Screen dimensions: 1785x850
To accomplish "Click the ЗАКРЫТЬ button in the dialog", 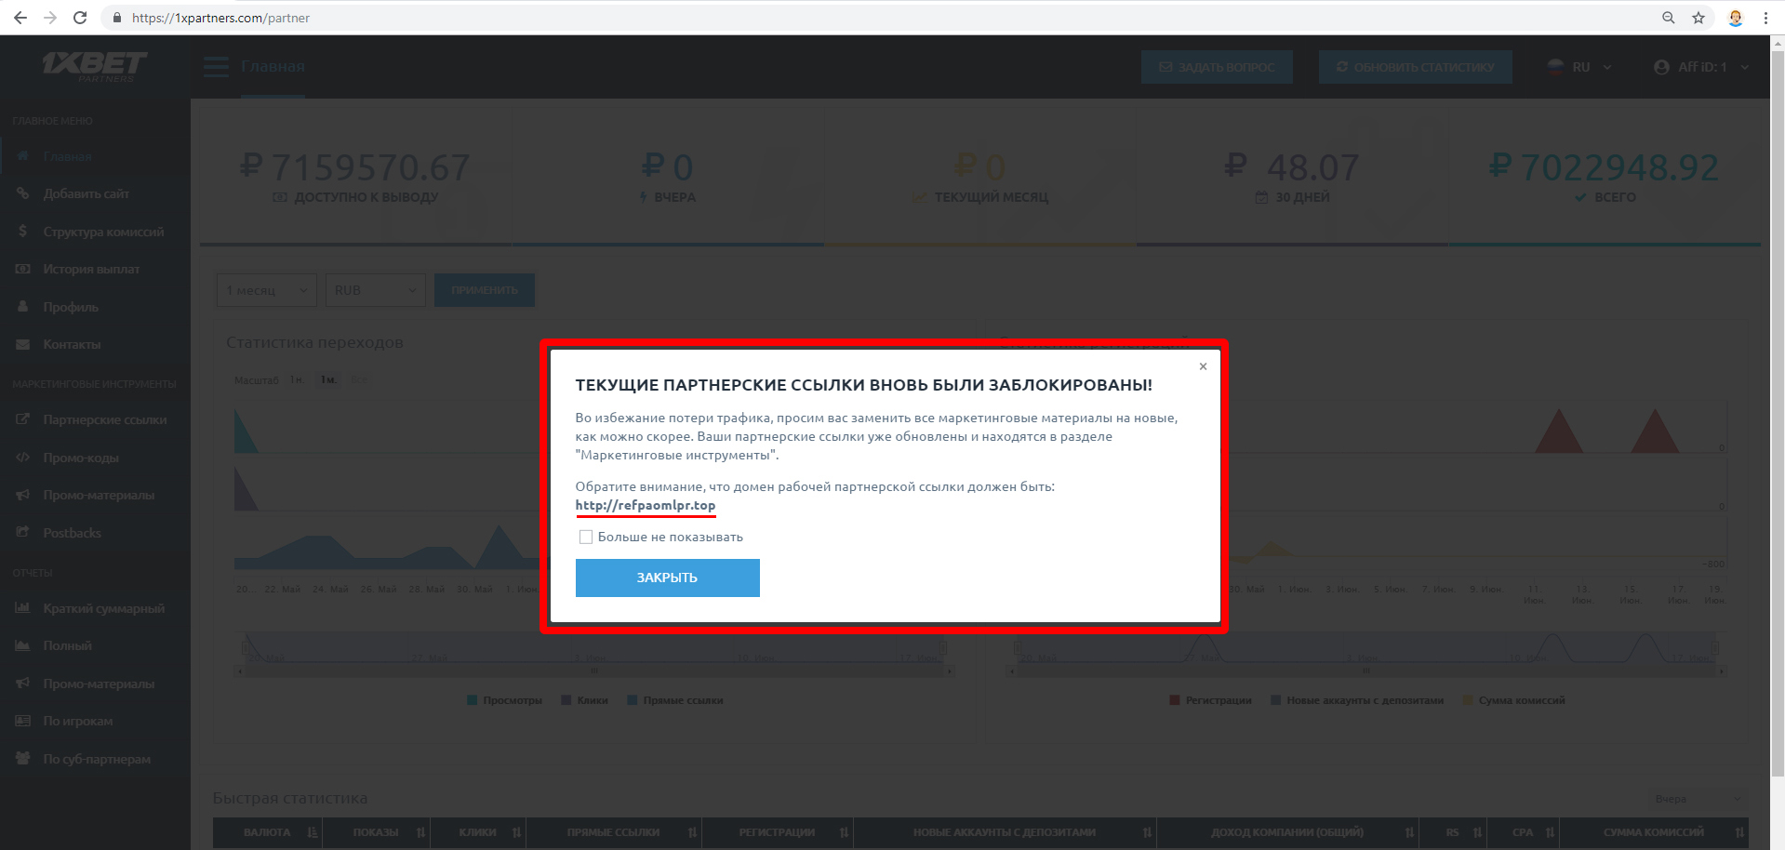I will [667, 578].
